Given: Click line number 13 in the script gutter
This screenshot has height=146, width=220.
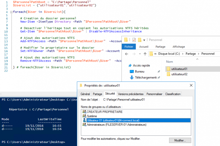Looking at the screenshot, I should pyautogui.click(x=6, y=41).
